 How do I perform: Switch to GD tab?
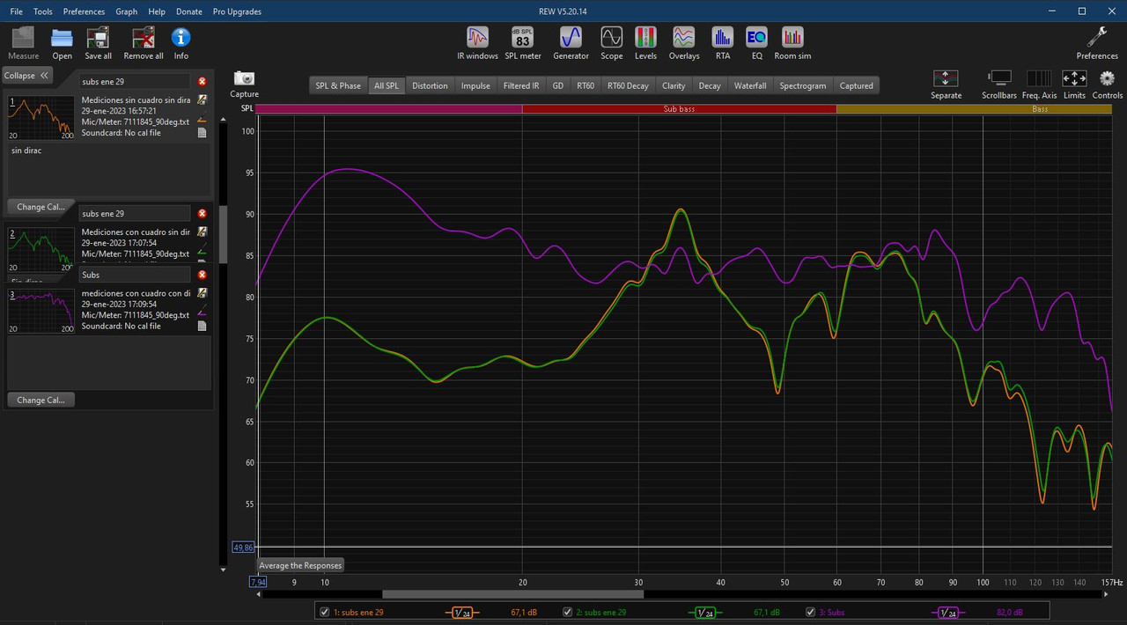(557, 85)
